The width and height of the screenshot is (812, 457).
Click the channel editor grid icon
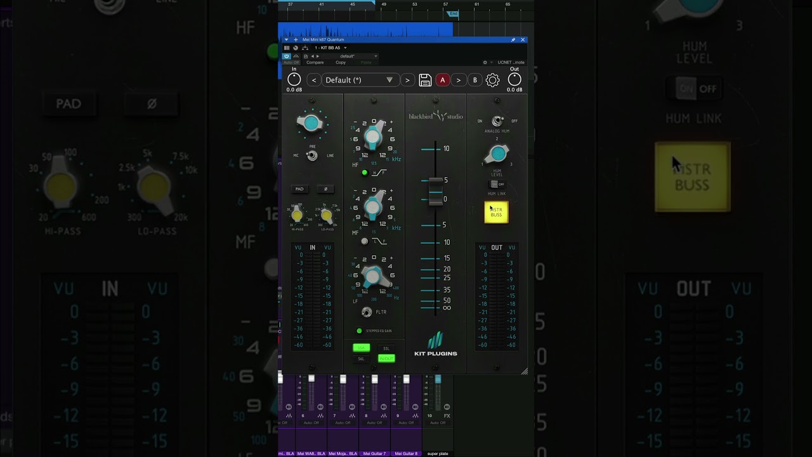(x=287, y=48)
